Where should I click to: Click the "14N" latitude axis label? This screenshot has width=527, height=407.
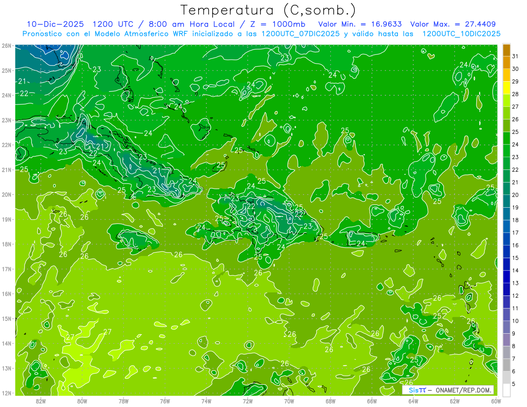[x=6, y=343]
